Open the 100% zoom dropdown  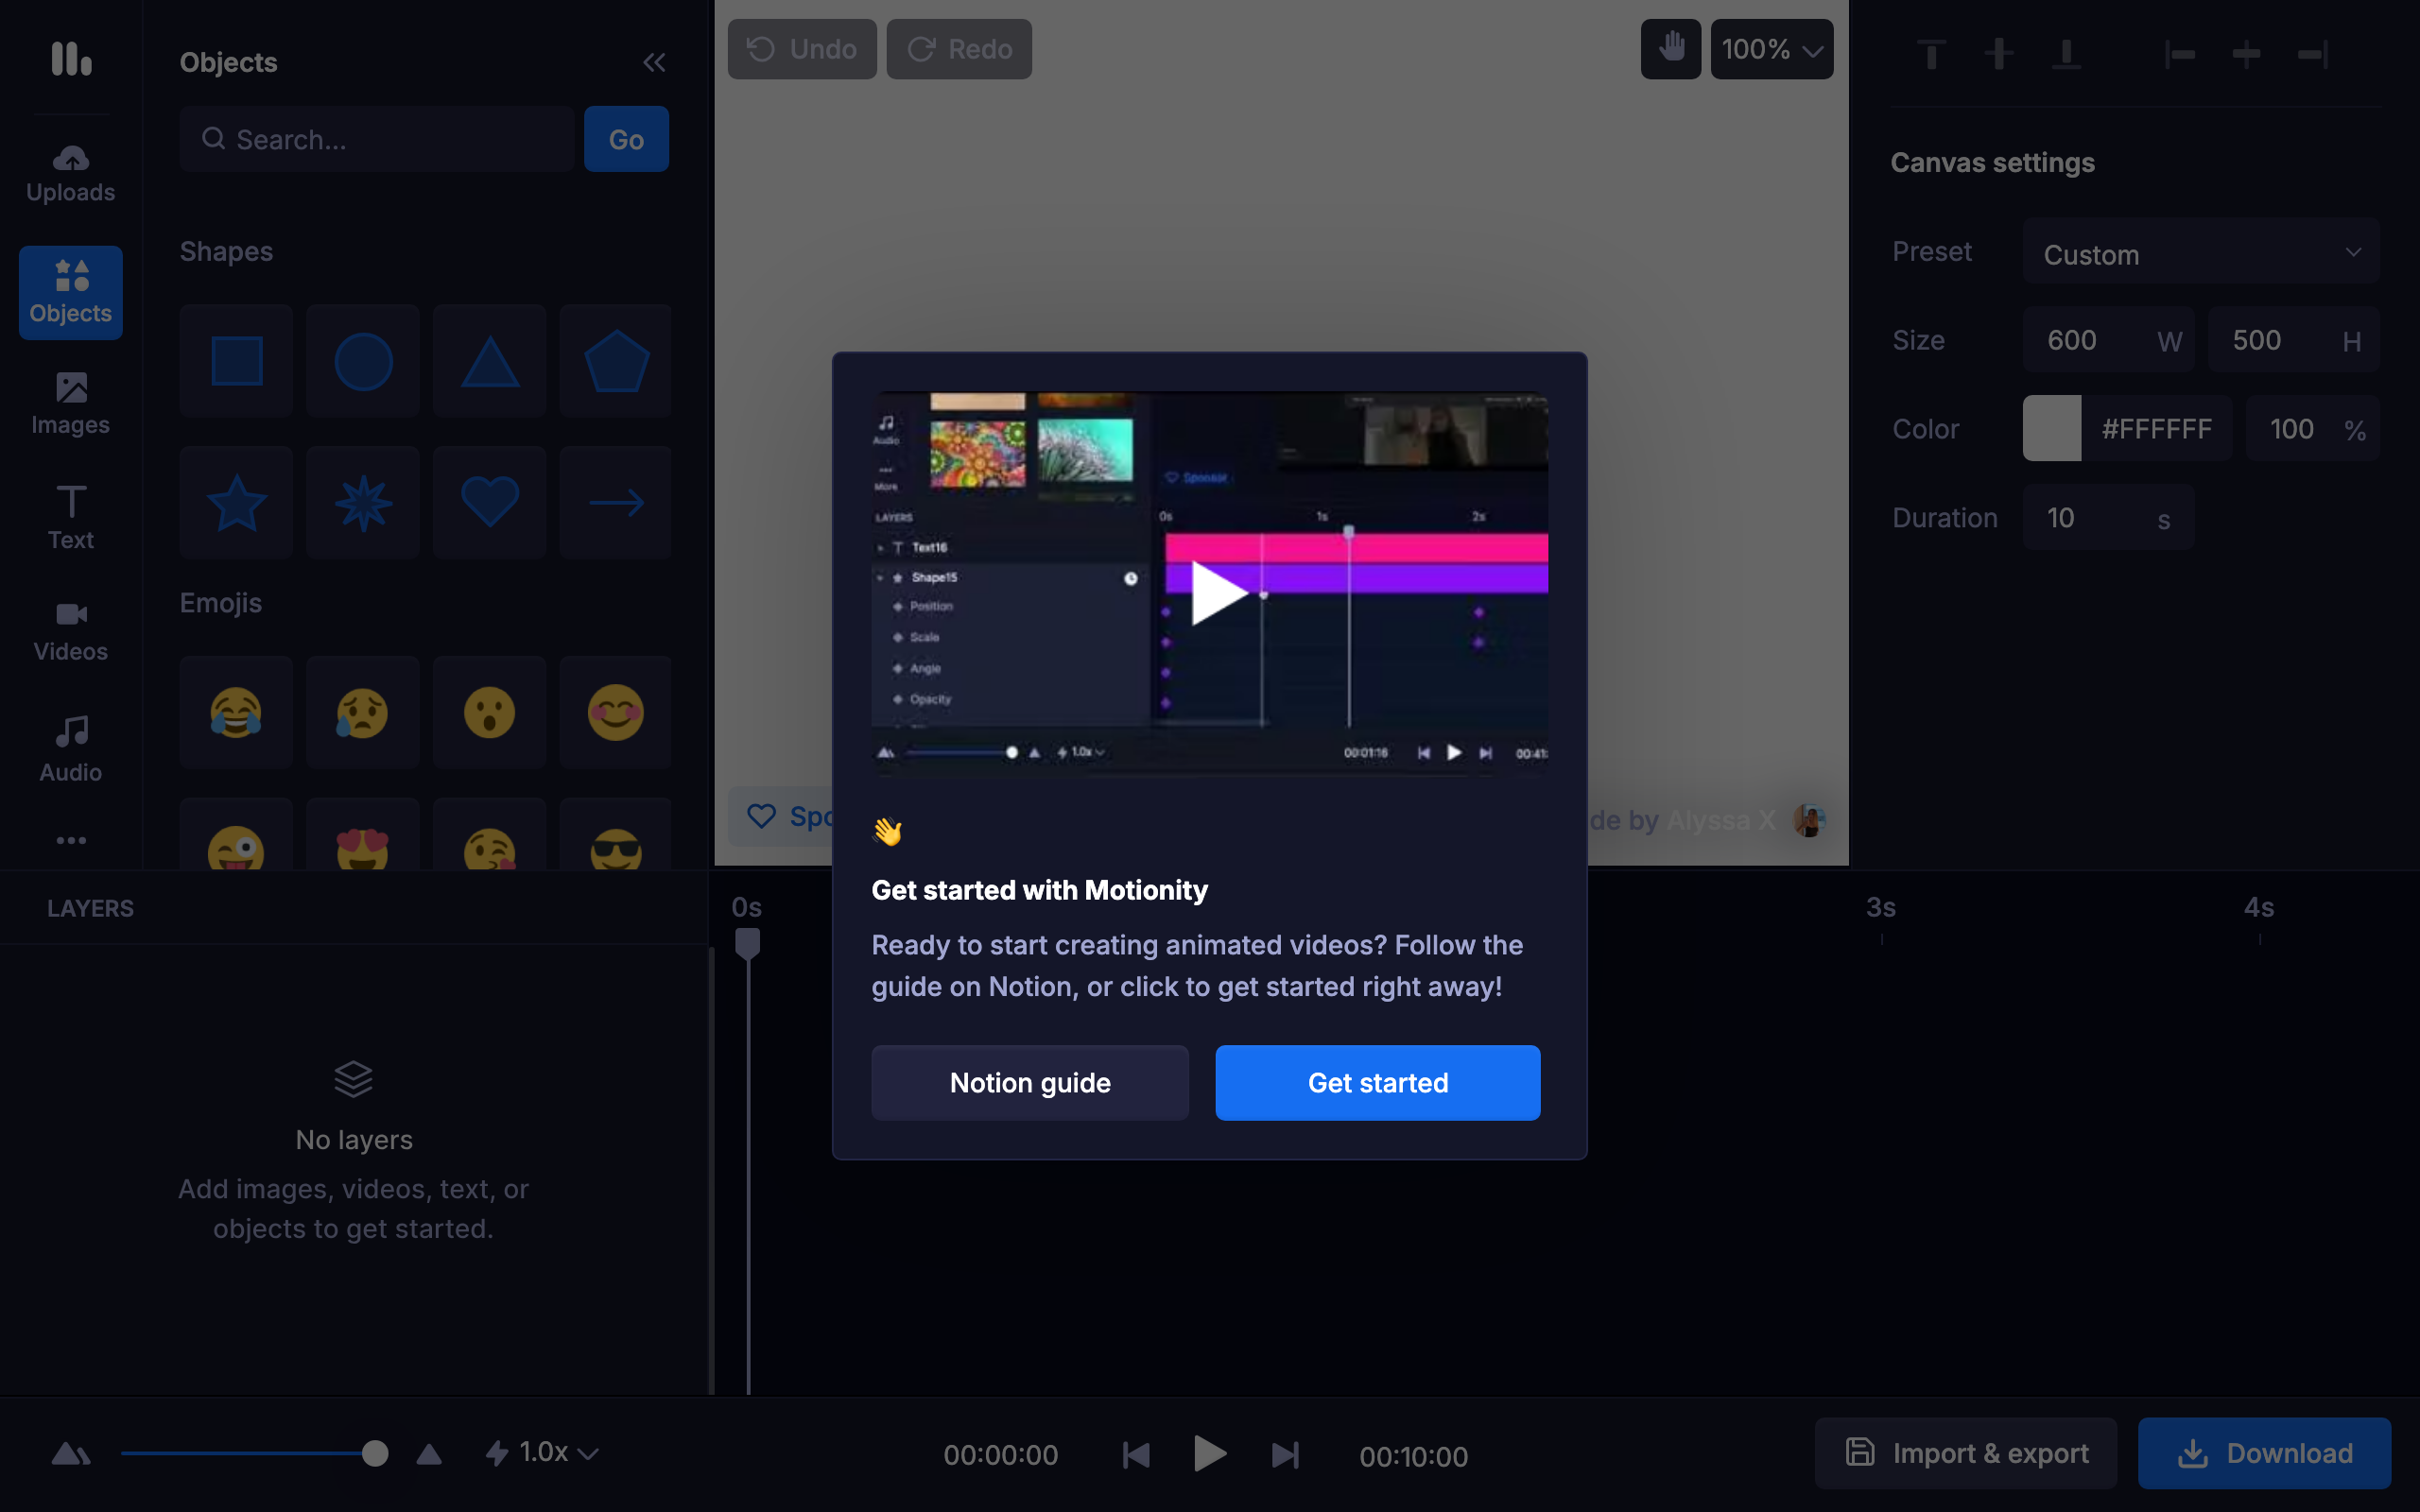coord(1771,49)
